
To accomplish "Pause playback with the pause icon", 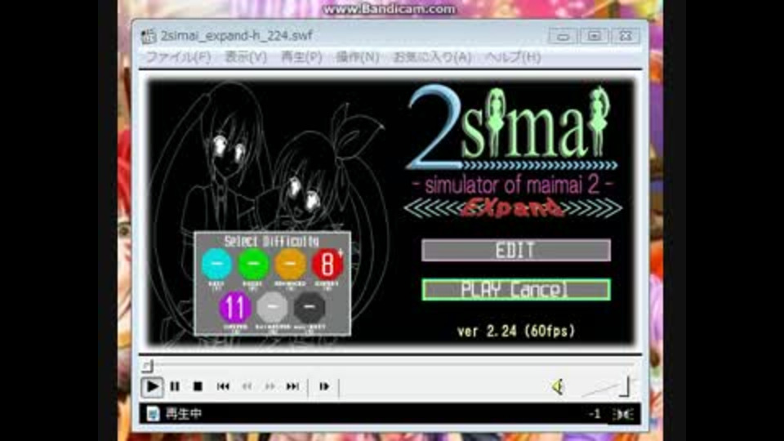I will click(175, 386).
